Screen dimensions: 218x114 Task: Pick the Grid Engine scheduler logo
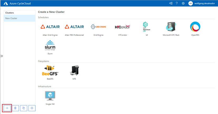98,27
